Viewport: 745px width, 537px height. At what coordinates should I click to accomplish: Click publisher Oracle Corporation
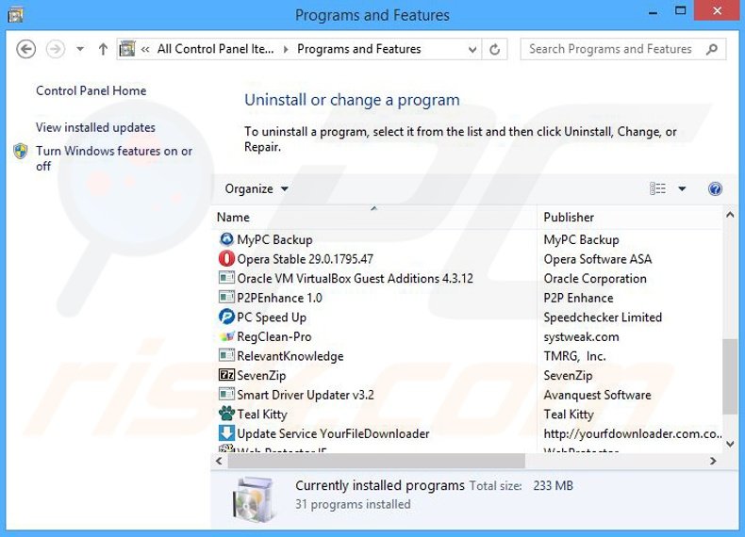[x=595, y=278]
